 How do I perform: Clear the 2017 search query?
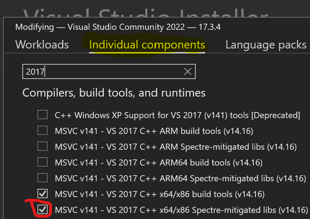187,71
